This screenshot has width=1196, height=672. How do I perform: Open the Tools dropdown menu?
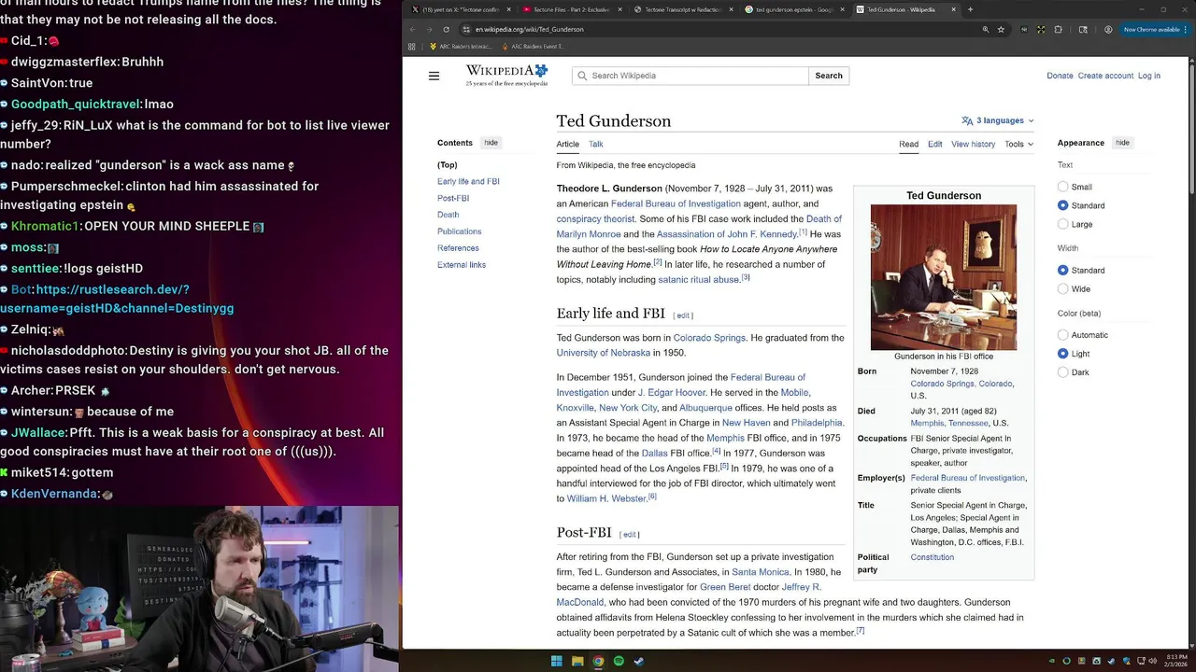coord(1018,144)
